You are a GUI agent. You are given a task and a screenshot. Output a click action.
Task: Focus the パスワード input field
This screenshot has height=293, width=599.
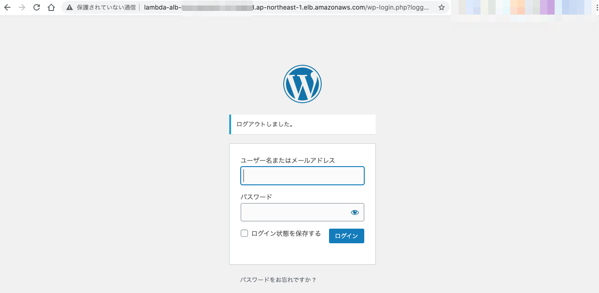point(302,212)
